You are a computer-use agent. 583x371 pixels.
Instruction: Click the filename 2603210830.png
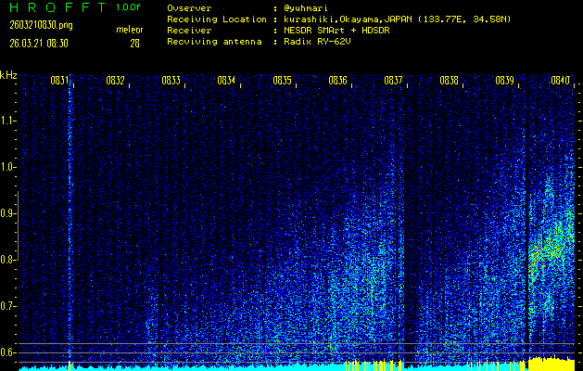tap(41, 25)
